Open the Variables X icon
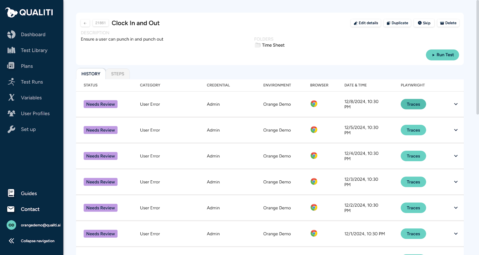This screenshot has height=255, width=479. click(11, 97)
